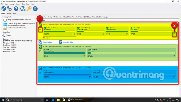
Task: Open the Restore menu
Action: [x=18, y=4]
